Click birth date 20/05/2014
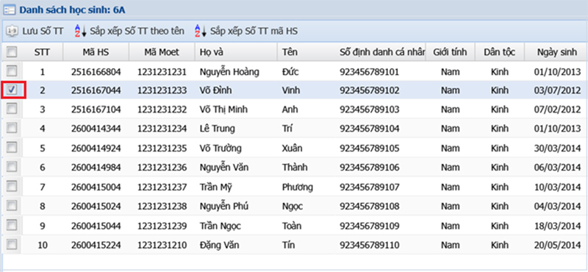Viewport: 588px width, 272px height. (557, 246)
